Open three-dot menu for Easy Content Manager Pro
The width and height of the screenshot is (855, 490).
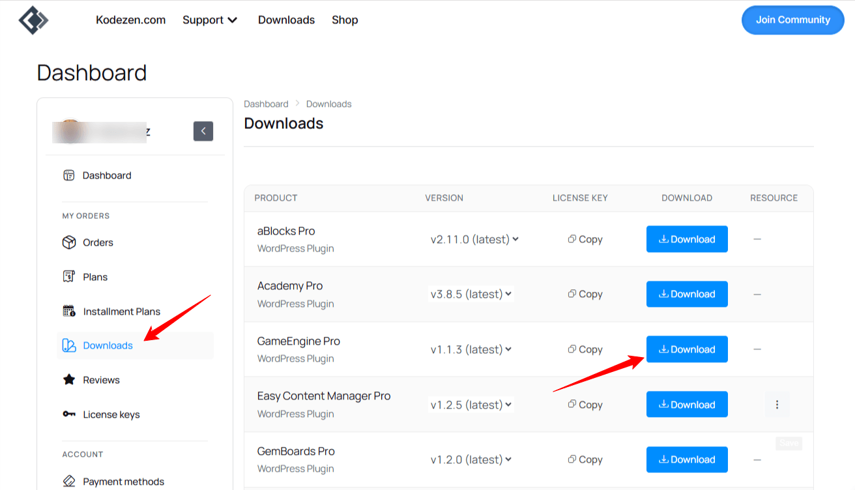tap(777, 405)
